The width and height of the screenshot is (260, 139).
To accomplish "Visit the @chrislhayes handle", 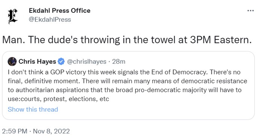I will 86,62.
